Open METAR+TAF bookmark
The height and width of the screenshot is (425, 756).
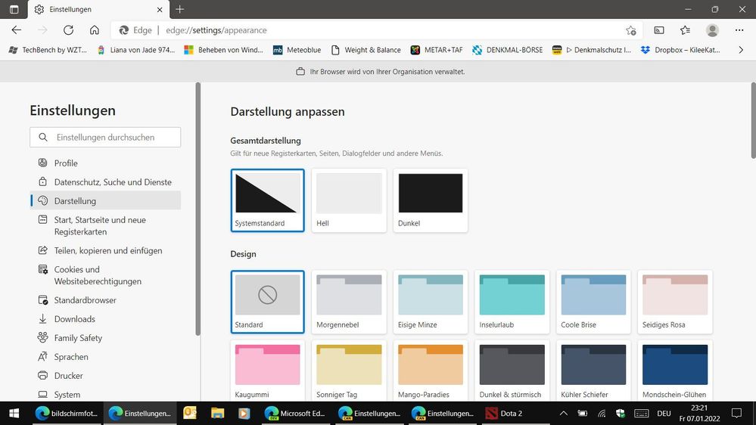point(437,50)
